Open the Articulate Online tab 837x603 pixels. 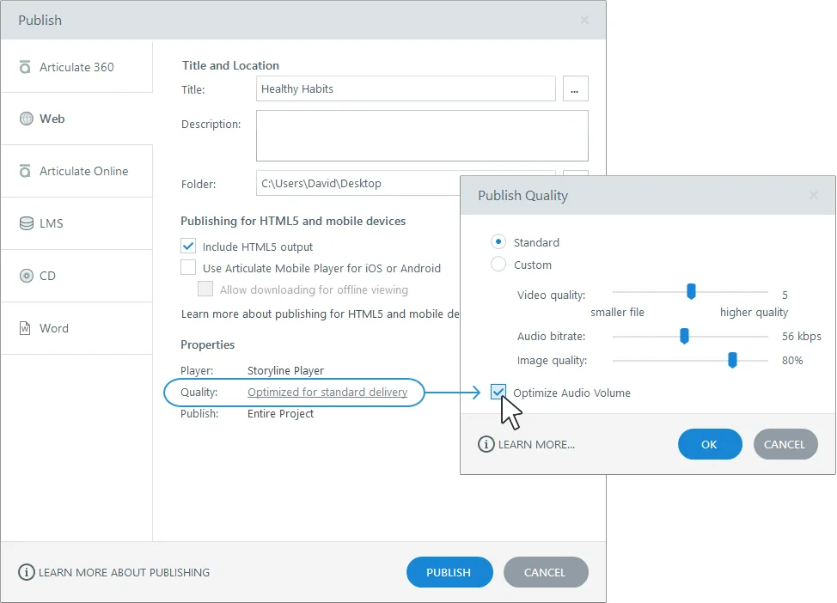(x=76, y=171)
